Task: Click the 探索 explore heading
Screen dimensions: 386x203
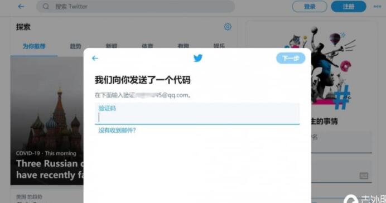Action: (23, 27)
